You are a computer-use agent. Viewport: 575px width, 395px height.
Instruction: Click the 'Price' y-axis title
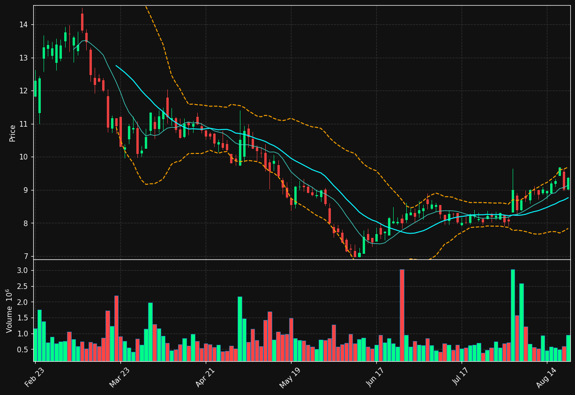tap(13, 133)
